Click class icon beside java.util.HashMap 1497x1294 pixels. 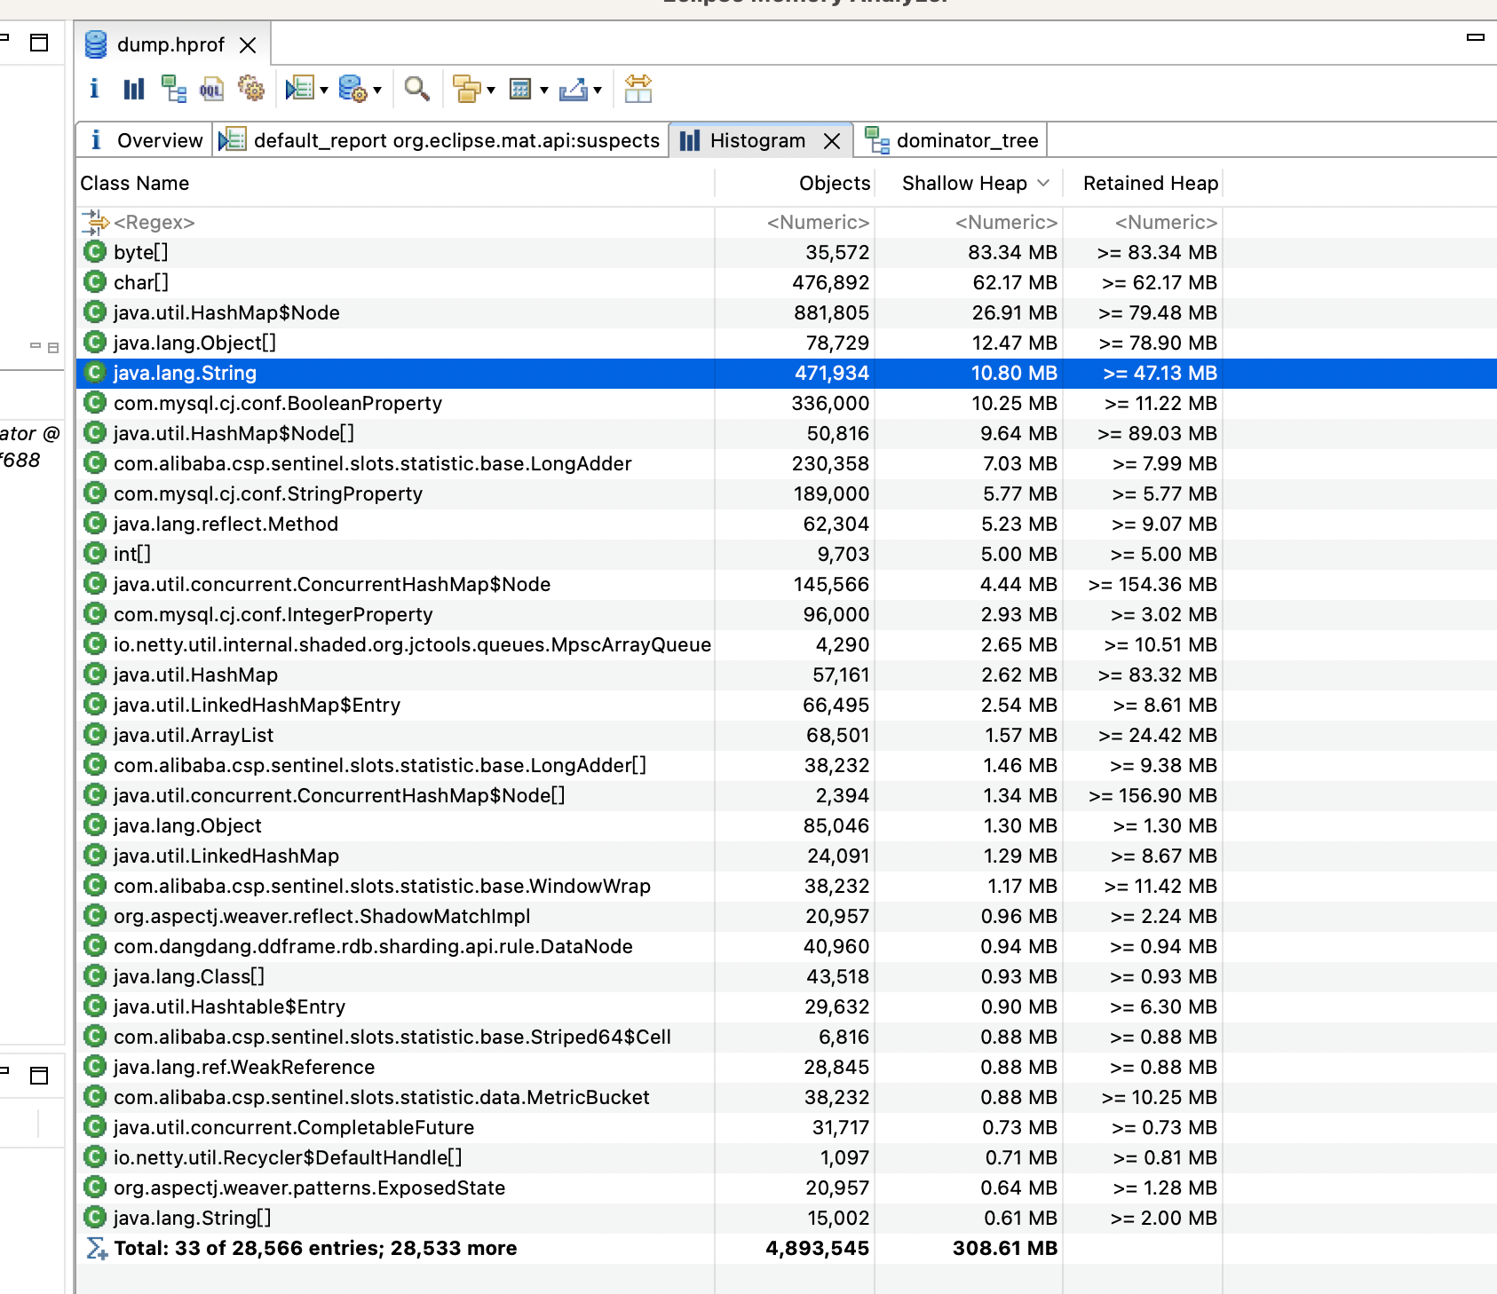pos(95,675)
